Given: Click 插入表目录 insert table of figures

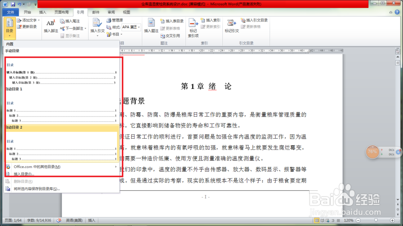Looking at the screenshot, I should pyautogui.click(x=172, y=21).
